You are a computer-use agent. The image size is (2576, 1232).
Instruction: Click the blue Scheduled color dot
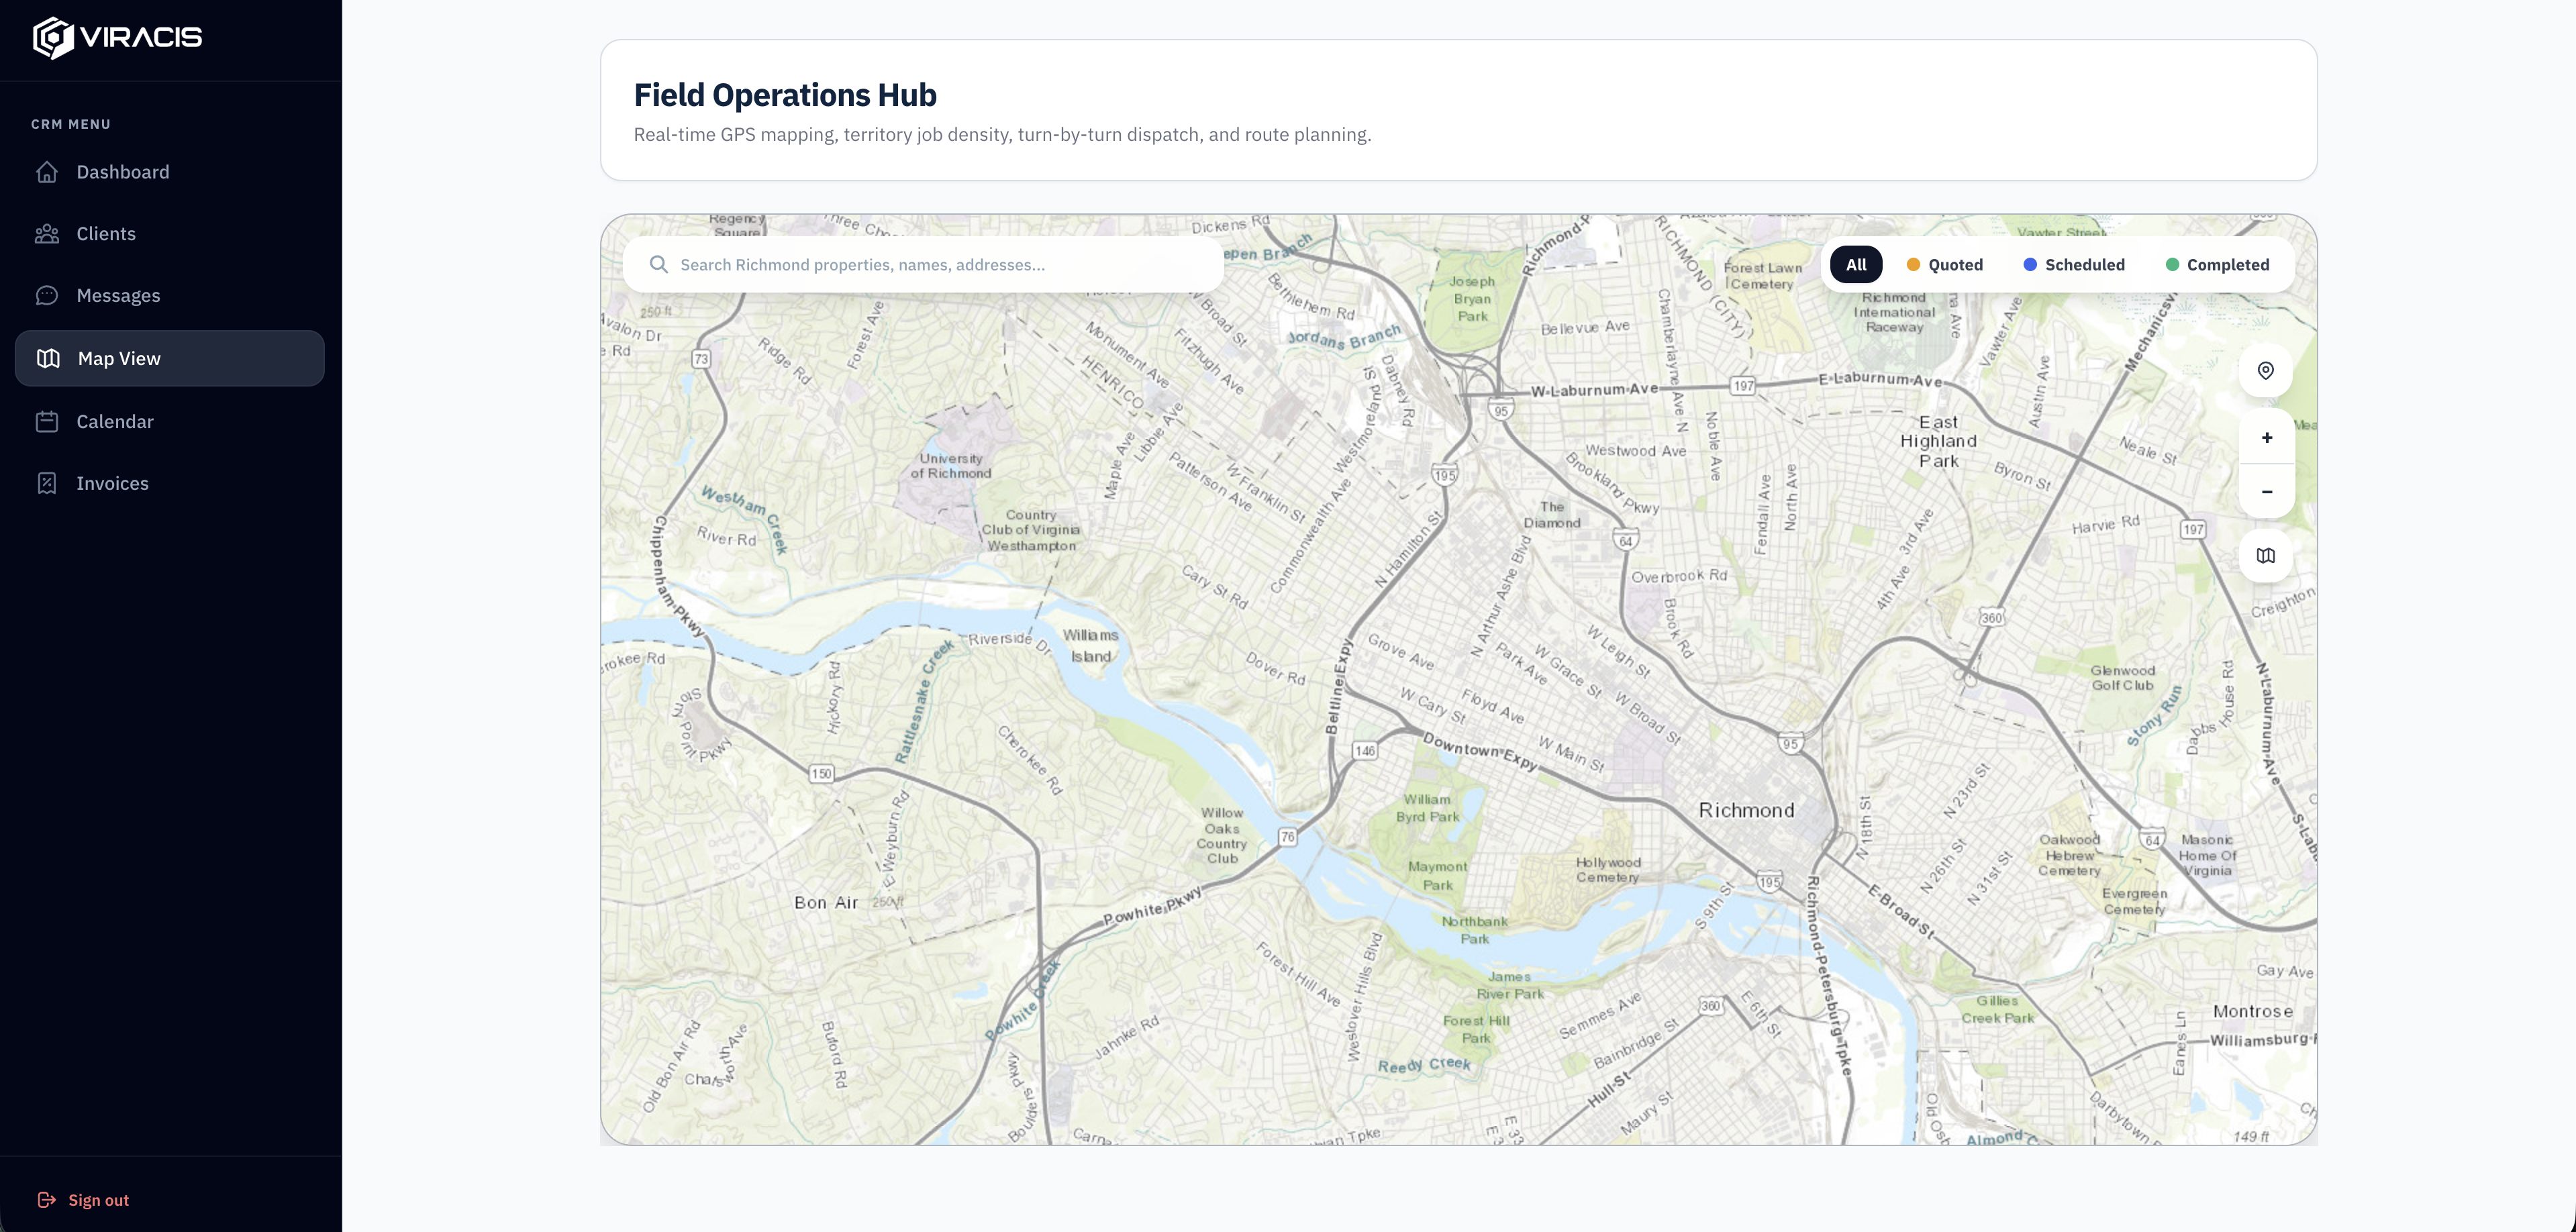pos(2030,264)
